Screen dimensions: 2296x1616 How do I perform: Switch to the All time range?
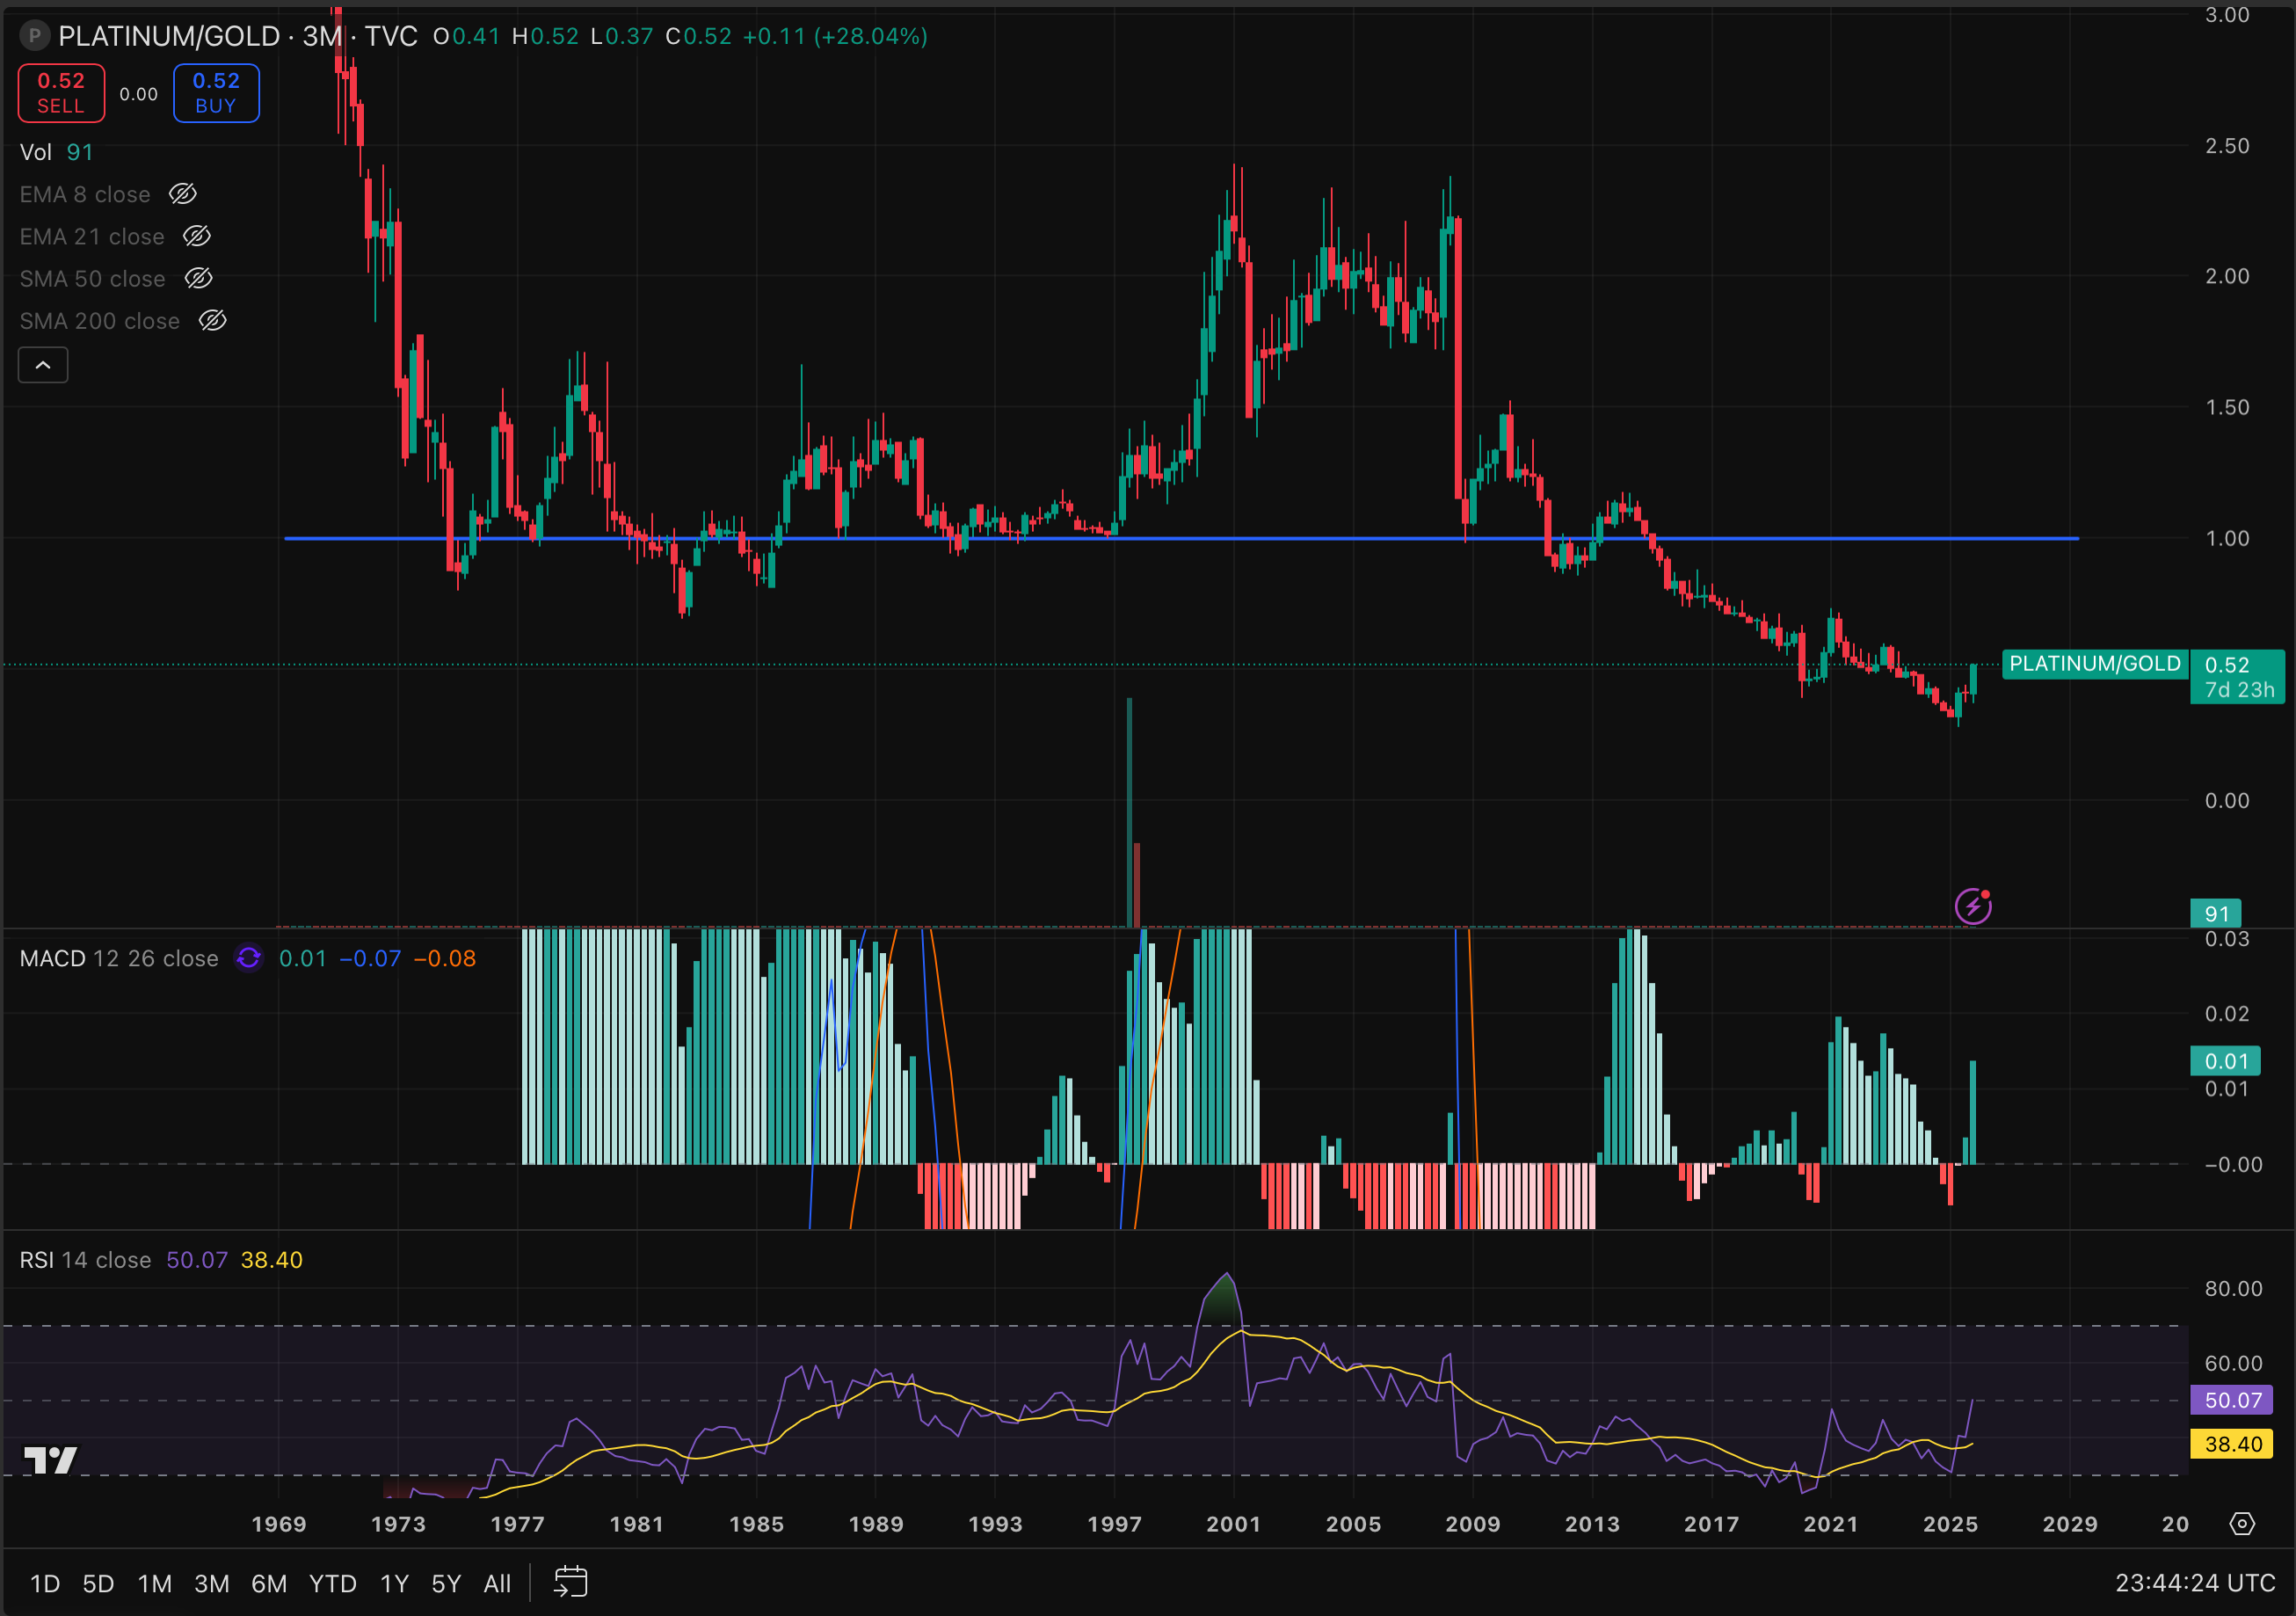pyautogui.click(x=497, y=1583)
